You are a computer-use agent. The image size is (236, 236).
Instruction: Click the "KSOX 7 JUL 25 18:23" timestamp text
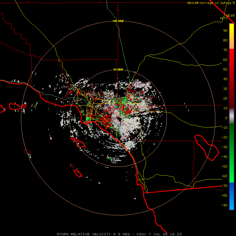click(x=159, y=234)
